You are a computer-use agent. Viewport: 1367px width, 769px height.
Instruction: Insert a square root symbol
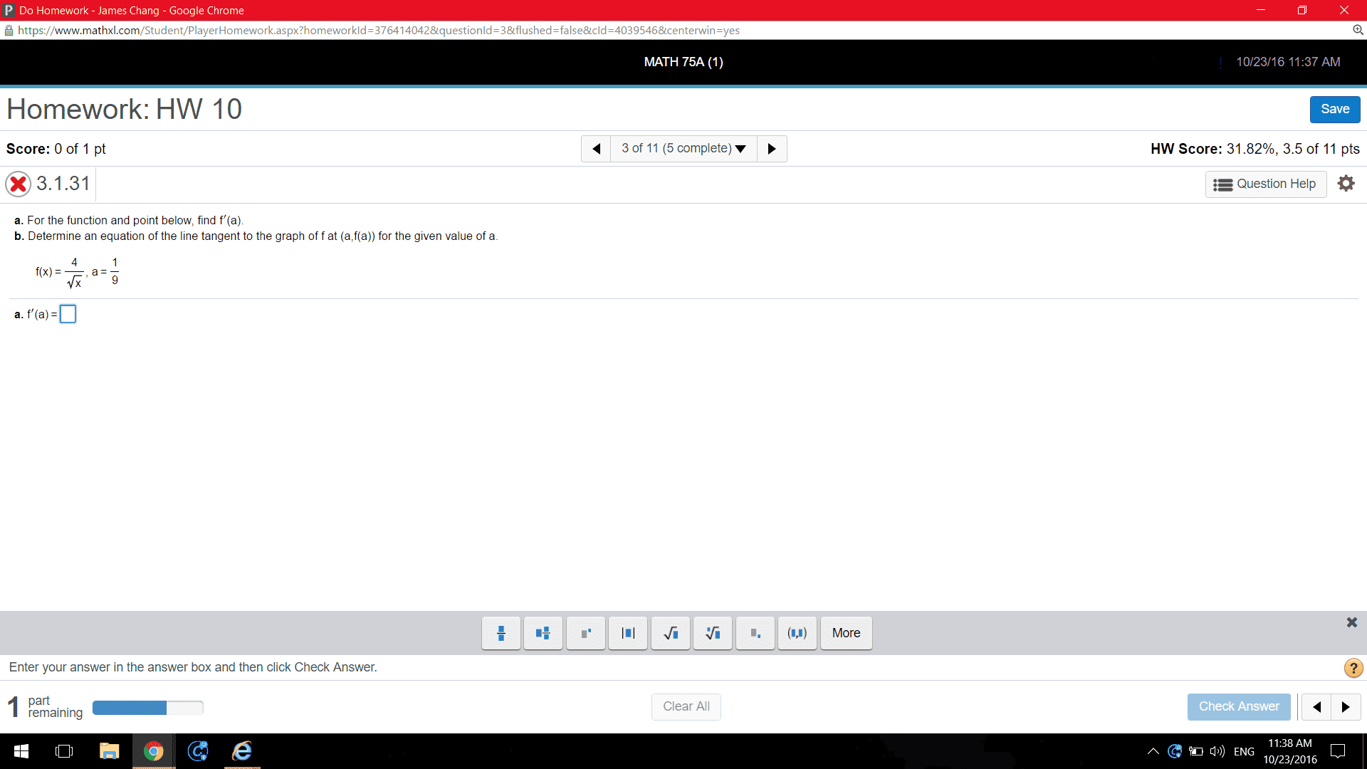[670, 633]
